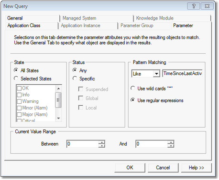Enable the Local status checkbox
This screenshot has height=180, width=219.
pos(81,108)
